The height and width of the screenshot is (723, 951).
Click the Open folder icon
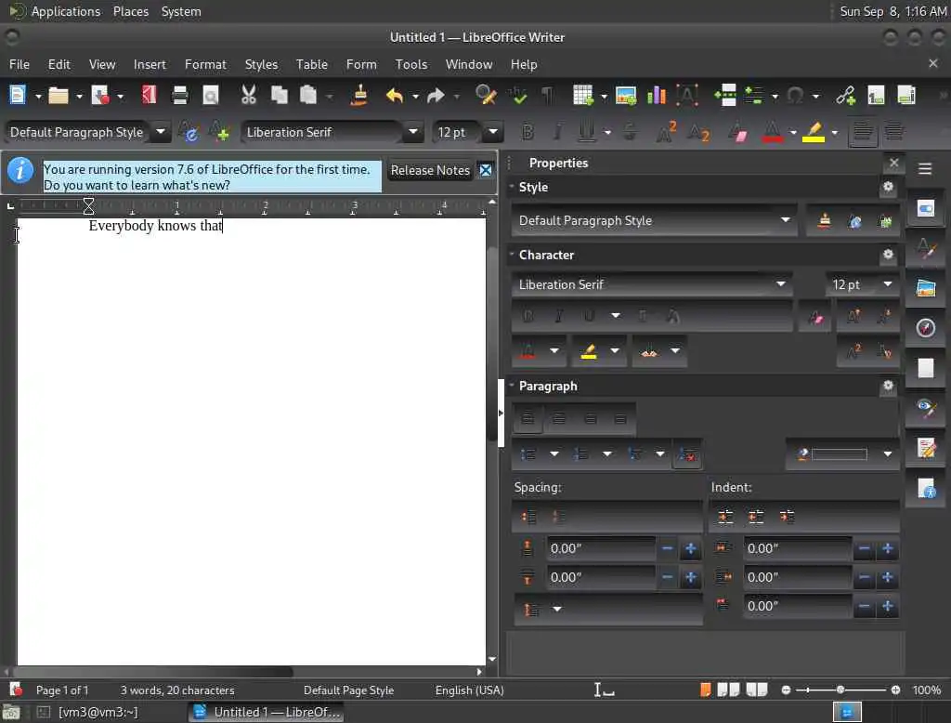[59, 96]
